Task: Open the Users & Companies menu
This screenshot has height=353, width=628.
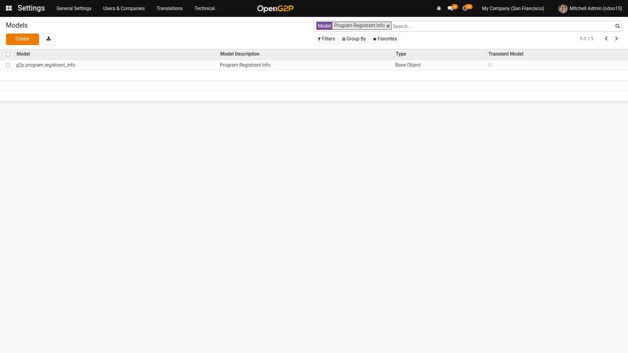Action: point(124,8)
